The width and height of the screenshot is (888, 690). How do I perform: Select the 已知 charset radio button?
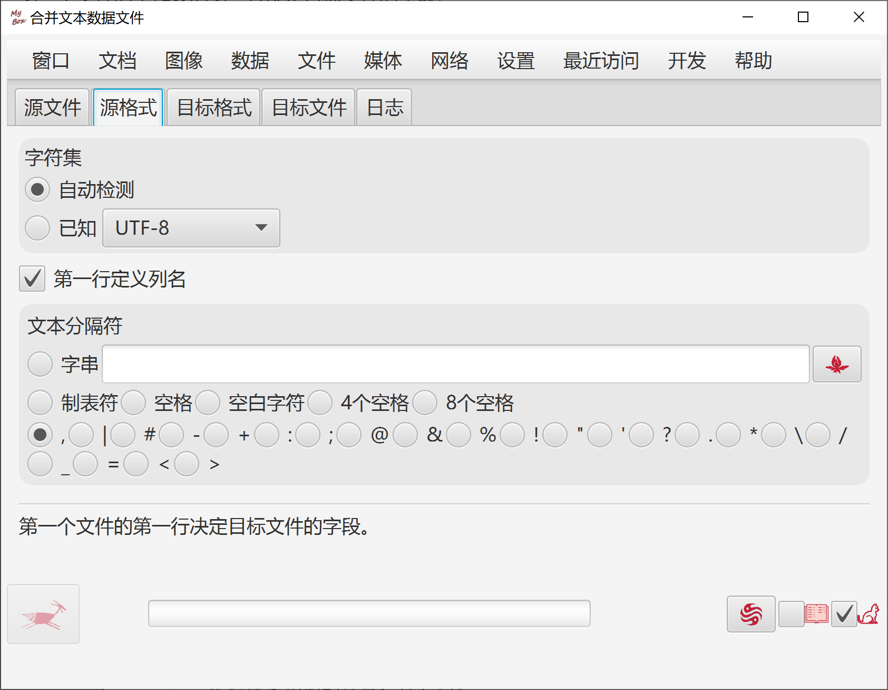point(37,228)
